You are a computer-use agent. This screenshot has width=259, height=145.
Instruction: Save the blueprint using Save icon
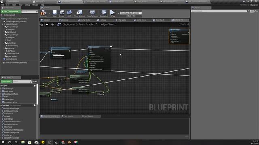tap(55, 13)
